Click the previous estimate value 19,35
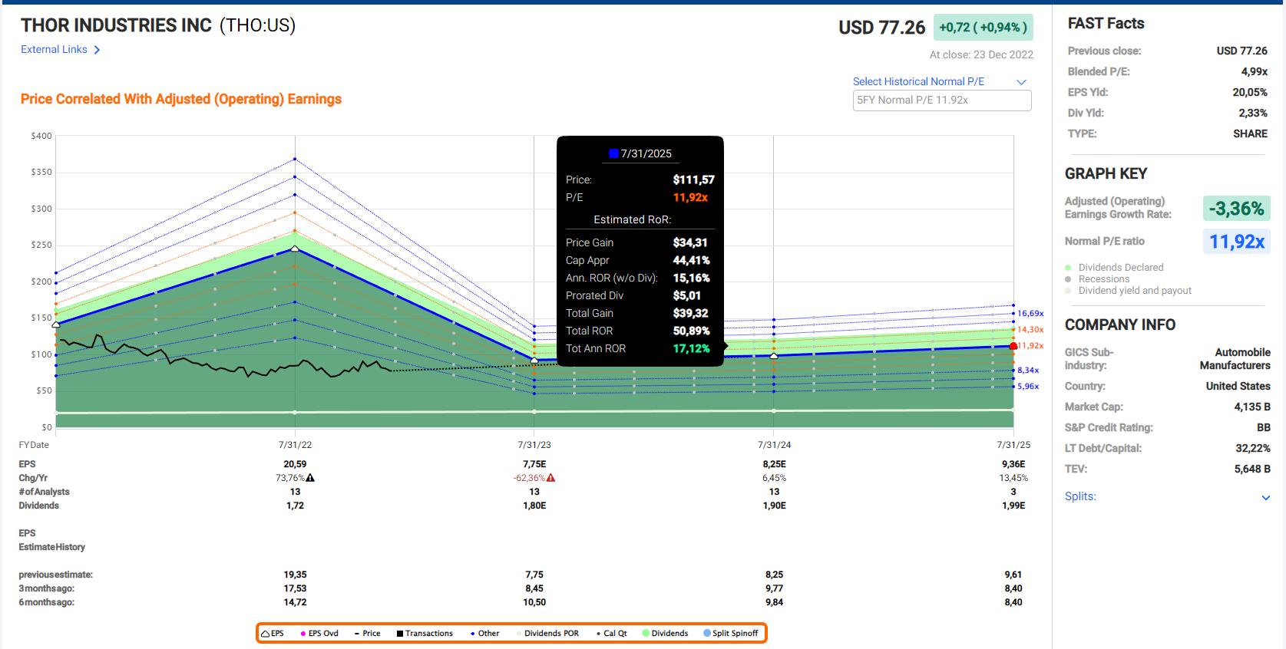This screenshot has width=1286, height=649. 295,575
